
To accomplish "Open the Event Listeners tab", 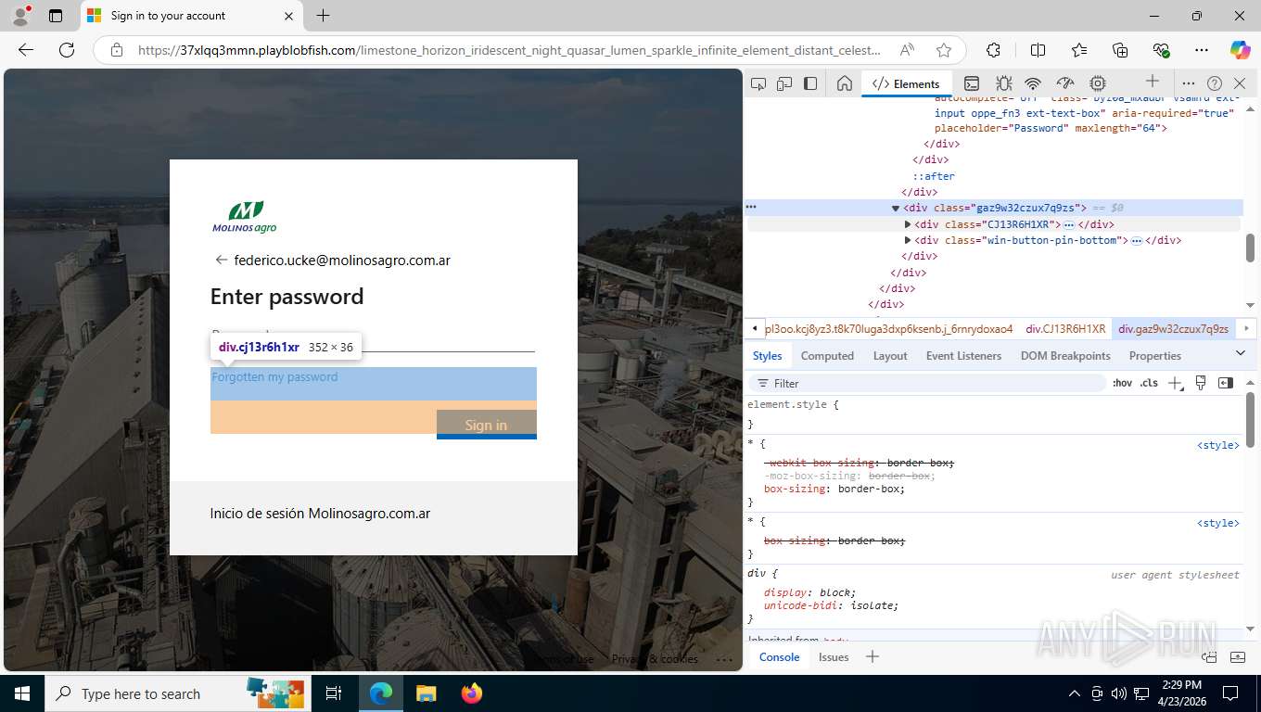I will tap(963, 356).
